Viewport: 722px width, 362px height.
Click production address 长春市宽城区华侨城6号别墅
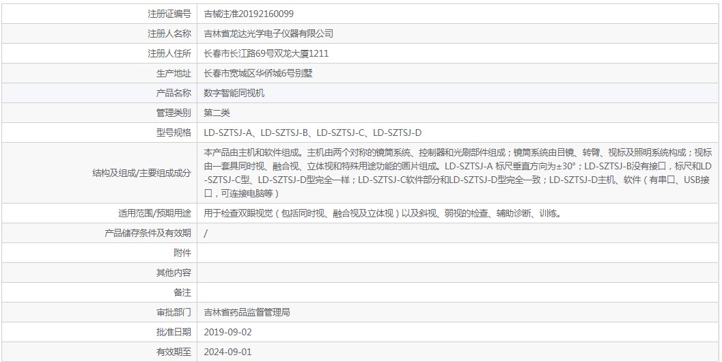tap(258, 73)
